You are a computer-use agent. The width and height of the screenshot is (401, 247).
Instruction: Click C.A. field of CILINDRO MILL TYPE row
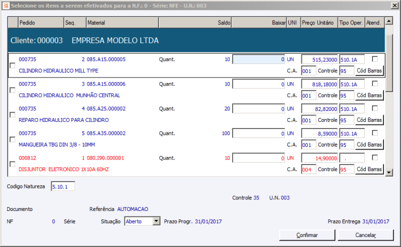click(x=309, y=71)
